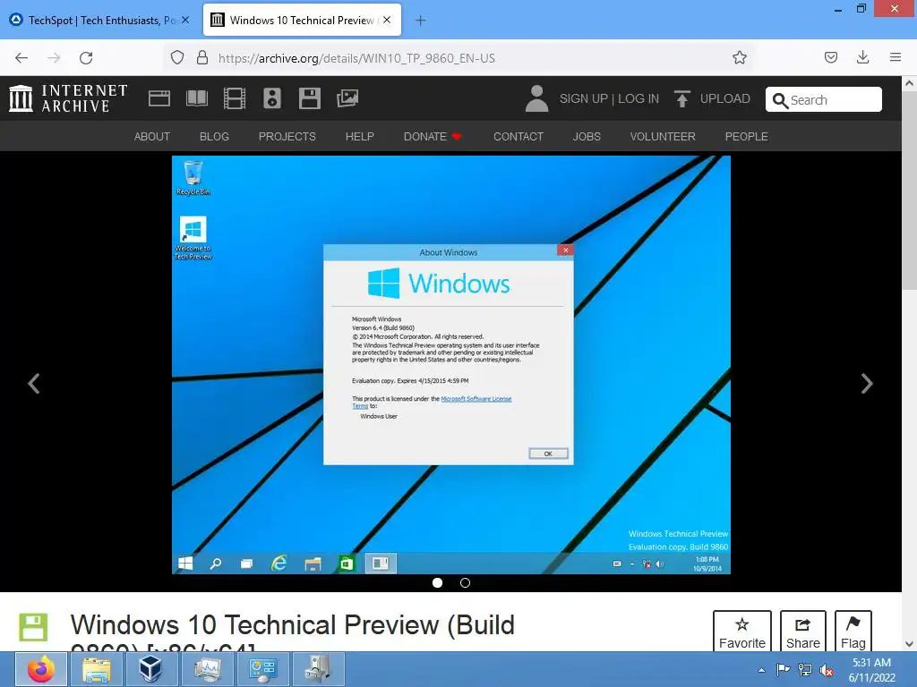Open the Web (Wayback) icon in Archive navbar
Screen dimensions: 917x687
159,98
